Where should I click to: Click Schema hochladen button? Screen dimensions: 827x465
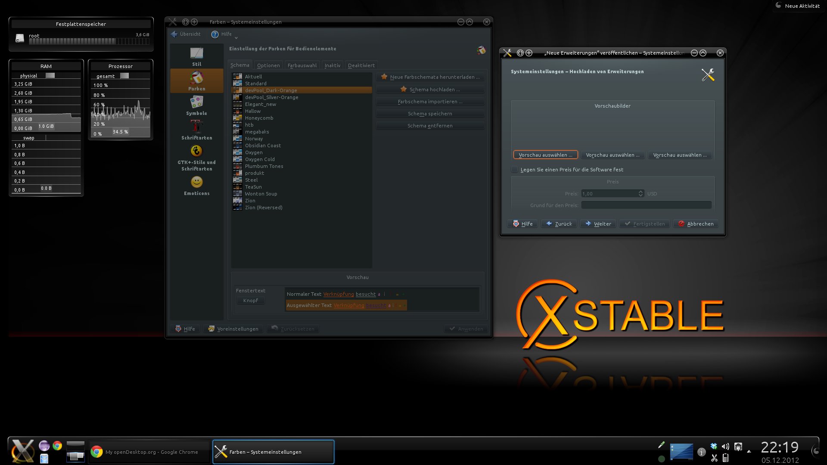pos(430,90)
